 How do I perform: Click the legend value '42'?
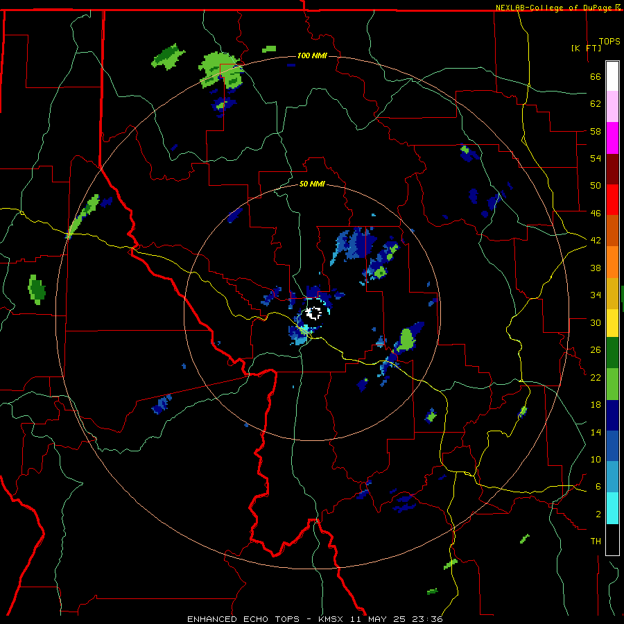coord(596,241)
